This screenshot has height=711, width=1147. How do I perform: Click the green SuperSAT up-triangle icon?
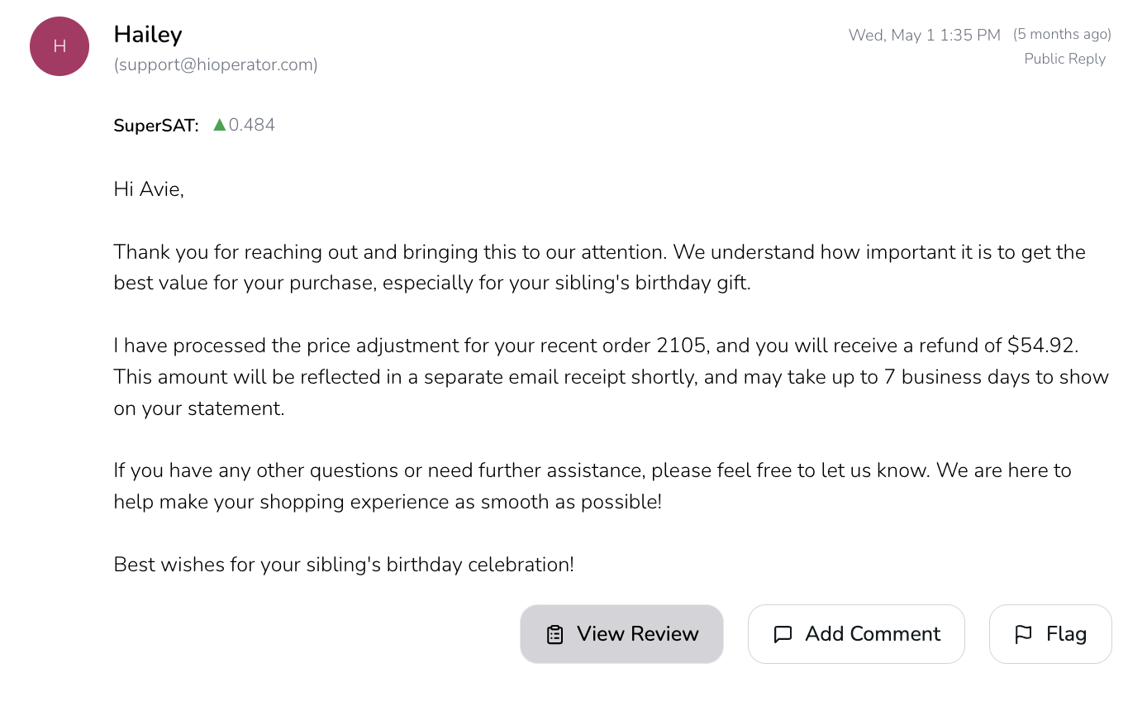pyautogui.click(x=219, y=125)
